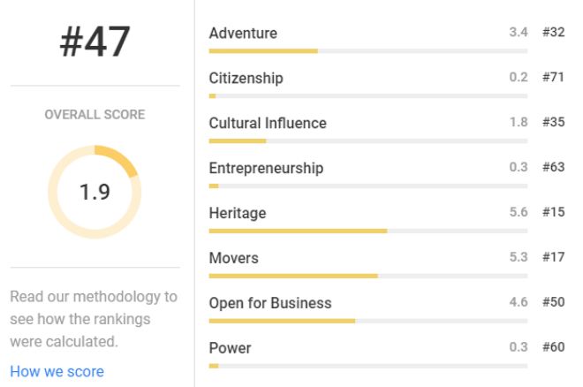Image resolution: width=583 pixels, height=387 pixels.
Task: Click the Cultural Influence progress bar
Action: coord(368,140)
